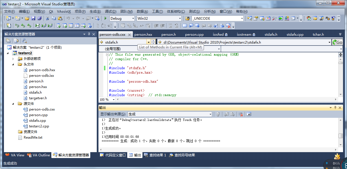Switch to the person.hxx editor tab
The image size is (347, 169).
pyautogui.click(x=143, y=35)
